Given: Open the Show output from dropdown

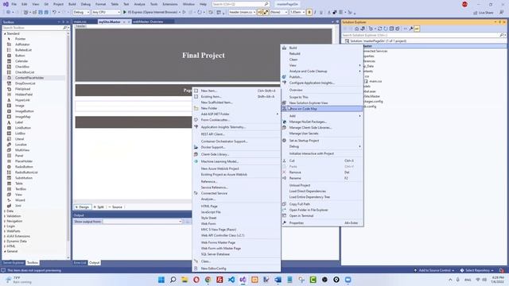Looking at the screenshot, I should click(142, 222).
